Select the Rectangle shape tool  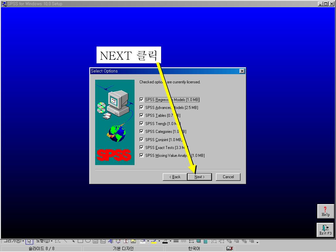click(80, 241)
